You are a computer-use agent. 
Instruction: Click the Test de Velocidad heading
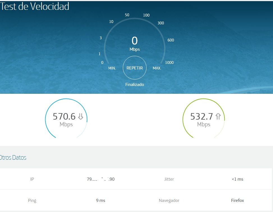pos(35,6)
